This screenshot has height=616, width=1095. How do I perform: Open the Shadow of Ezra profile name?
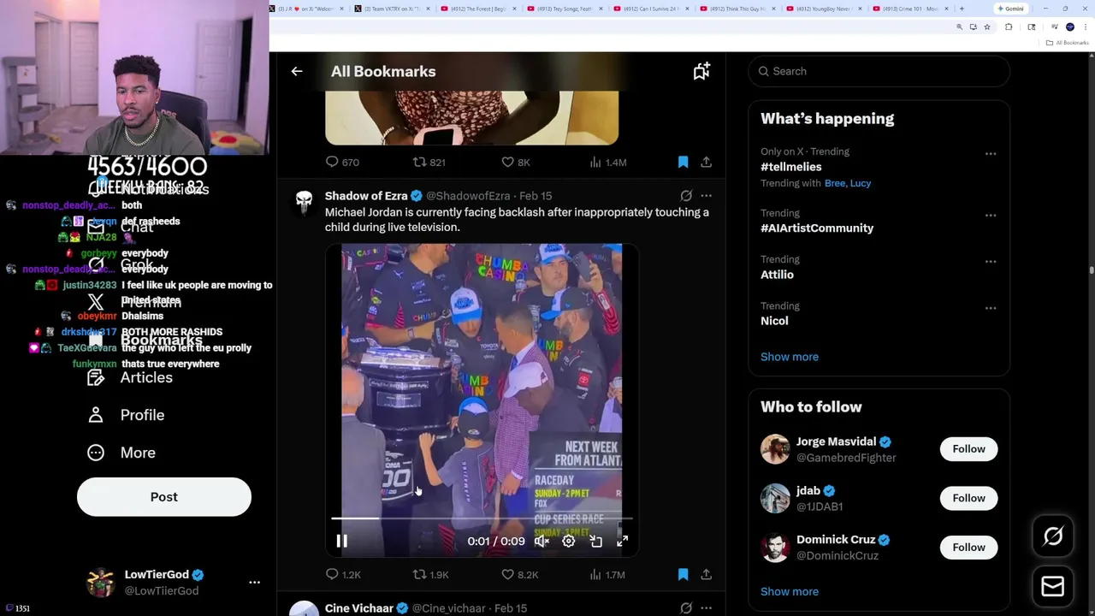click(366, 196)
